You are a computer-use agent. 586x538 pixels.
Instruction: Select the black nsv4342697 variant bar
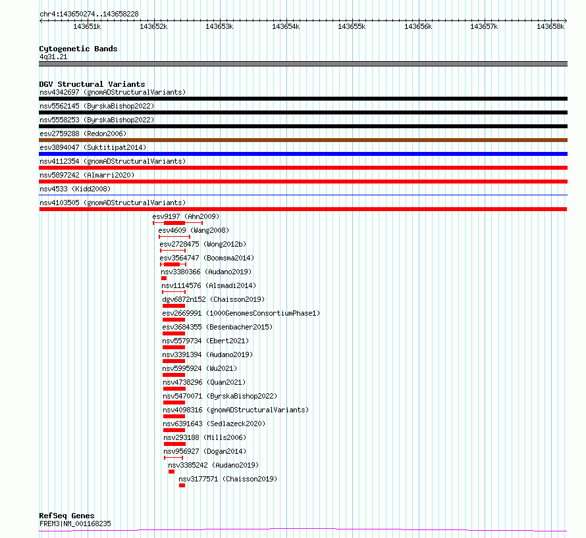(303, 99)
